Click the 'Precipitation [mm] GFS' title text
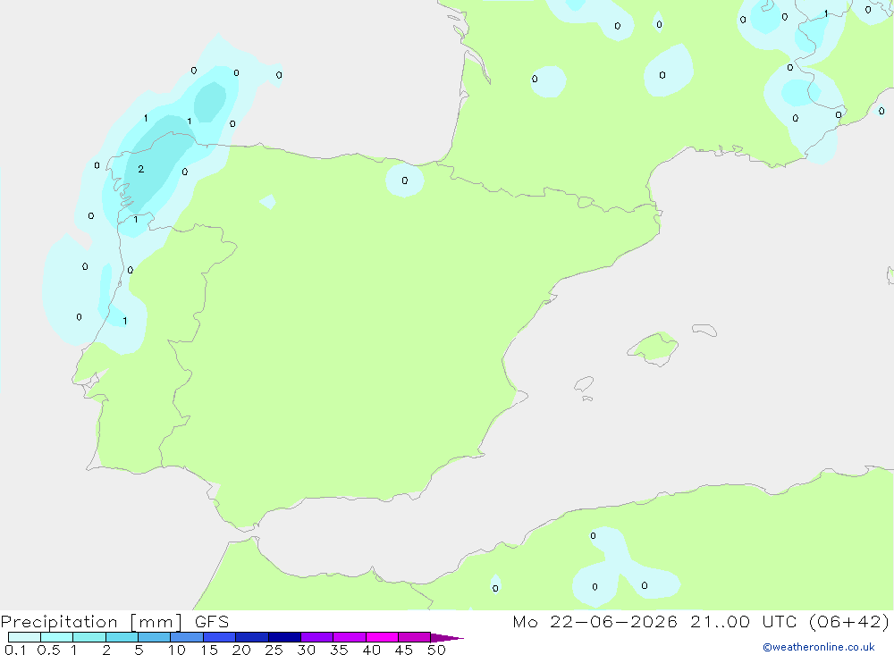Image resolution: width=894 pixels, height=655 pixels. (x=114, y=622)
